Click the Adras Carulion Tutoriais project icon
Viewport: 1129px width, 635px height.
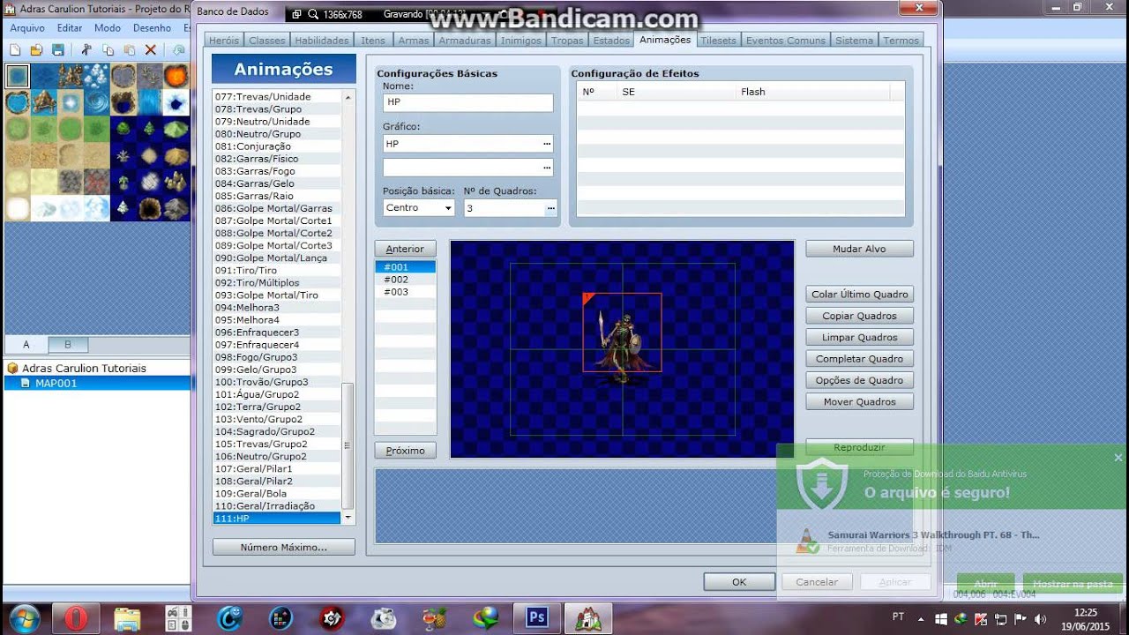coord(12,368)
